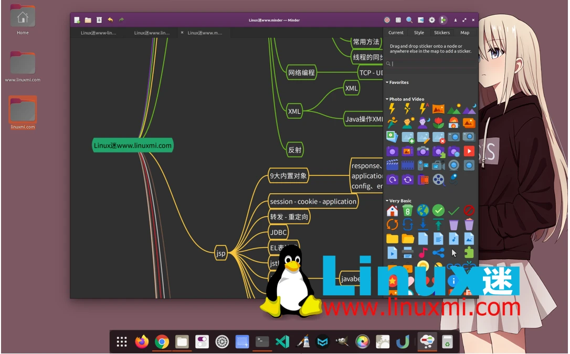Screen dimensions: 570x354
Task: Open the map search magnifier
Action: click(409, 20)
